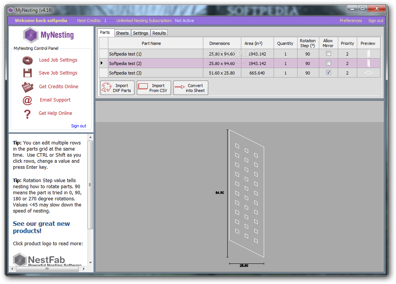Image resolution: width=396 pixels, height=284 pixels.
Task: Switch to the Parts tab
Action: pyautogui.click(x=105, y=32)
